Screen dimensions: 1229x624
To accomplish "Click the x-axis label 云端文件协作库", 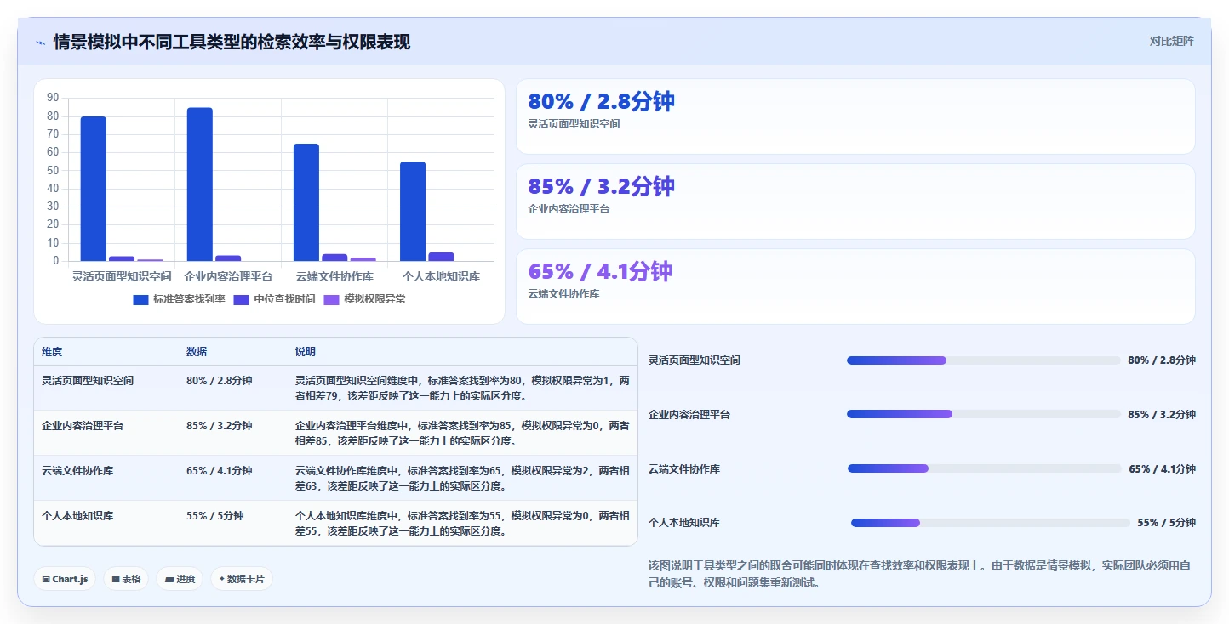I will point(334,277).
